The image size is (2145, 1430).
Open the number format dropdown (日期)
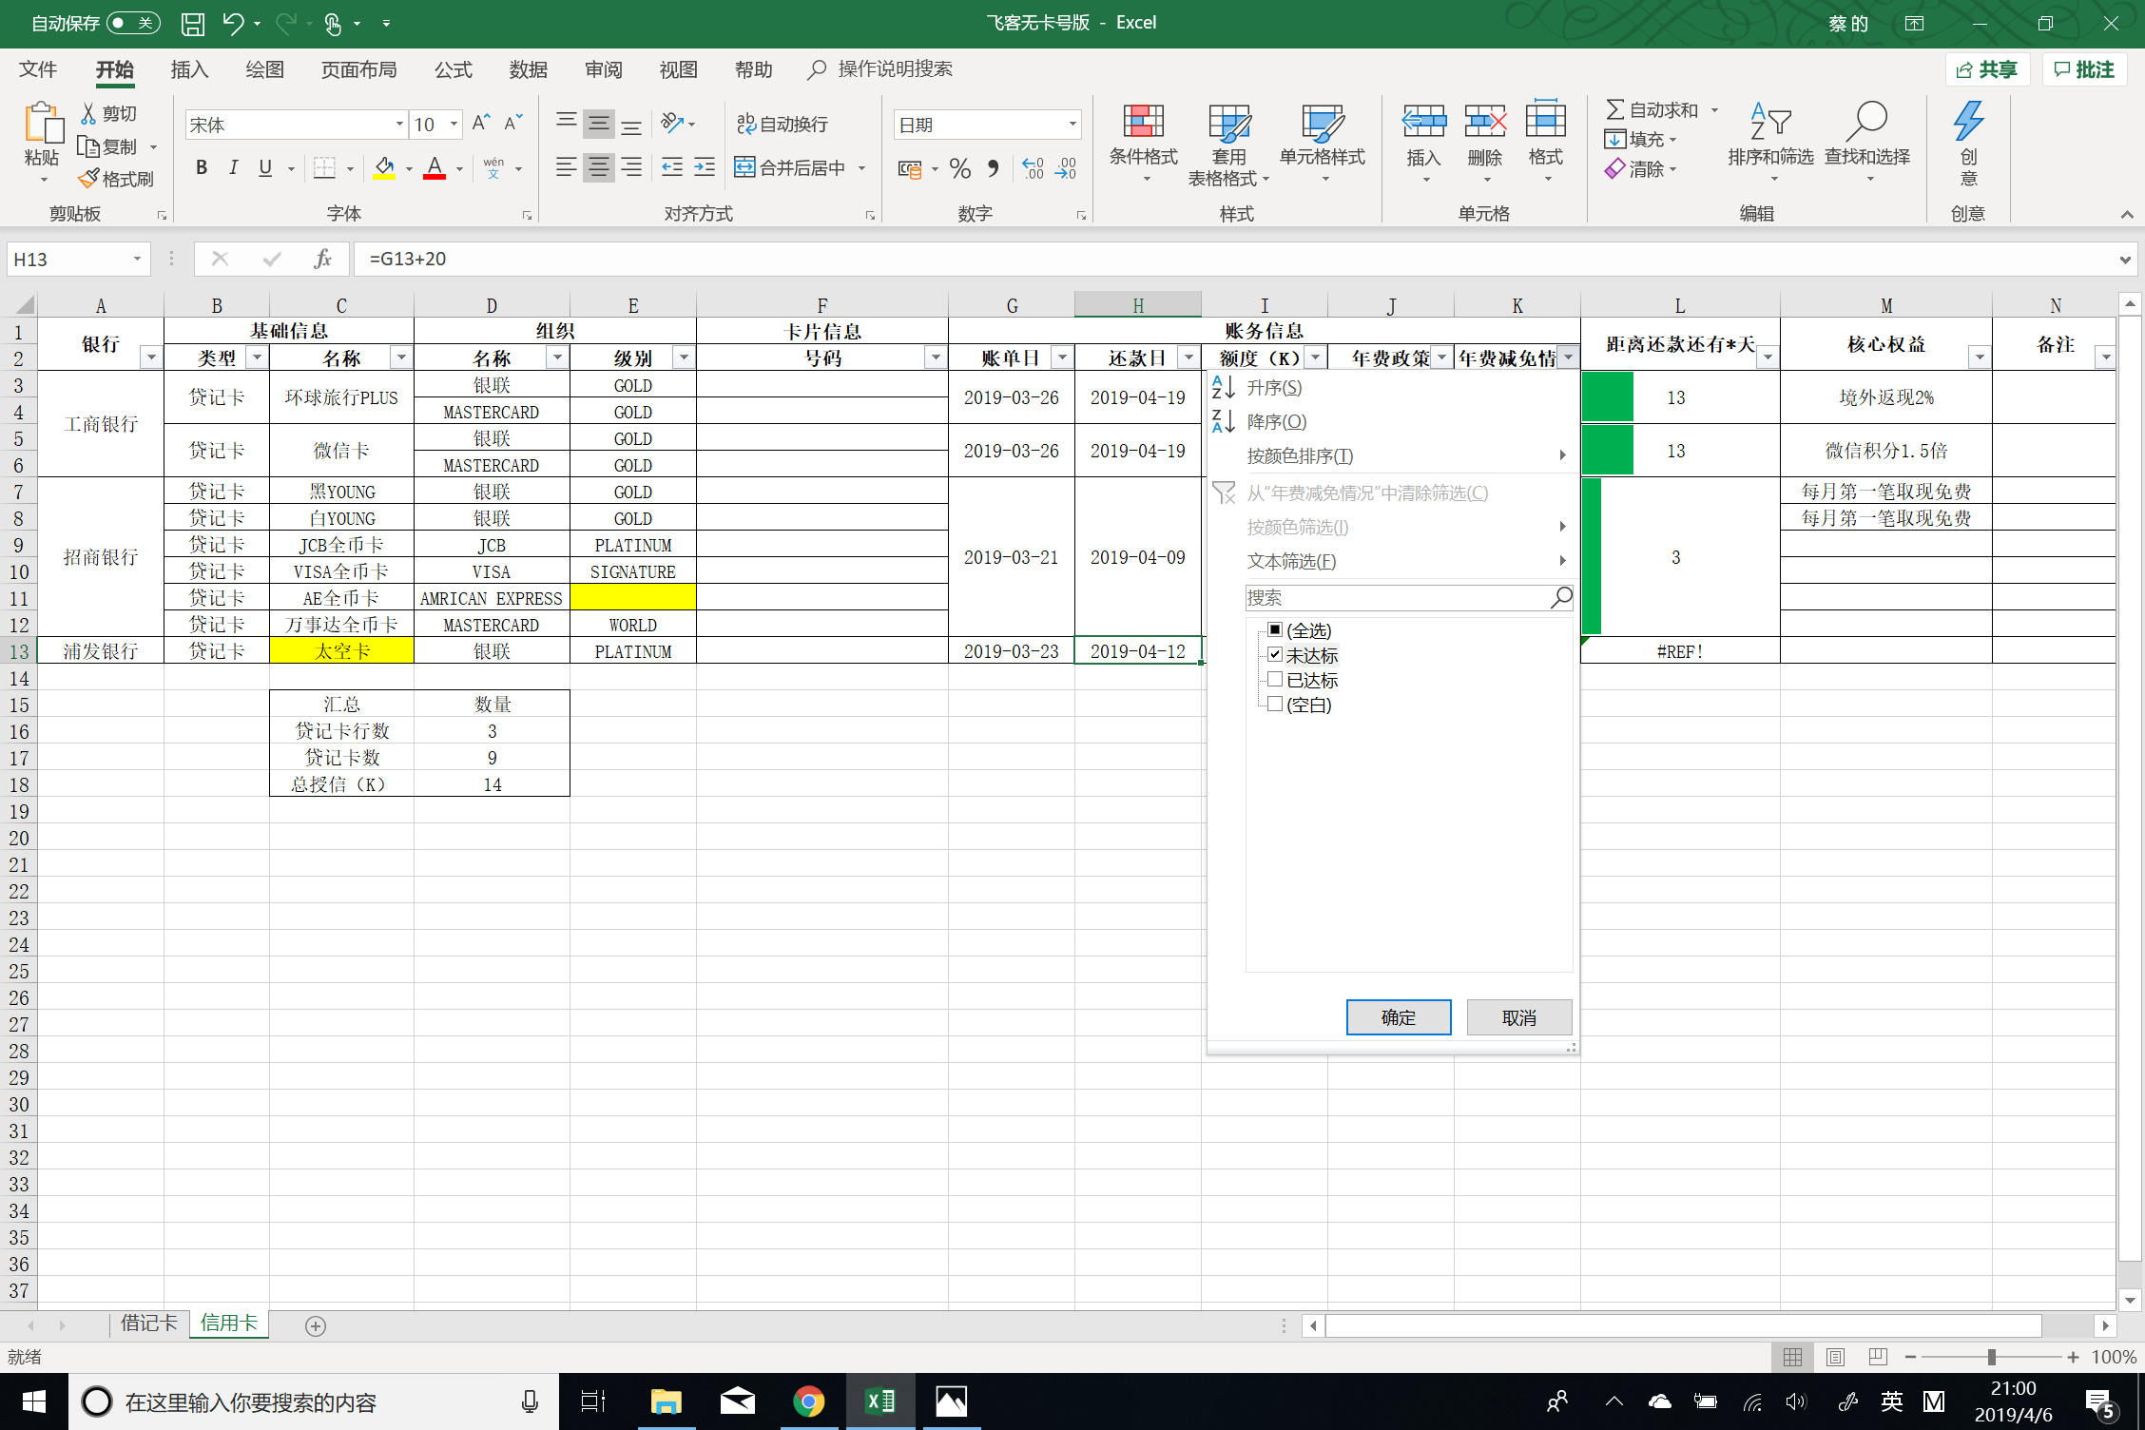coord(1072,124)
